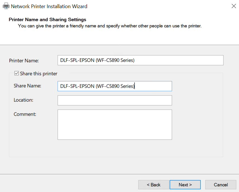Click the friendly name description sentence
This screenshot has width=239, height=192.
[109, 26]
